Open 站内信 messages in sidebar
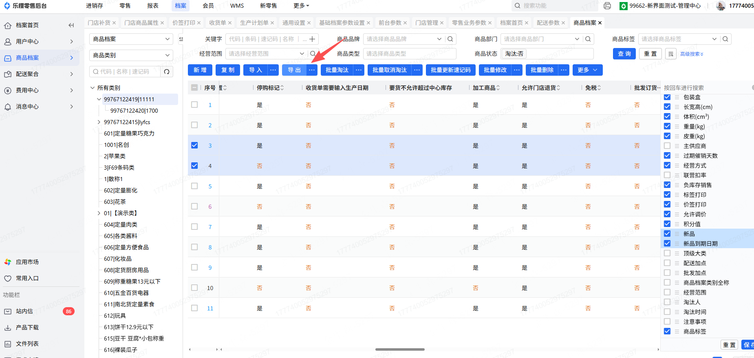The image size is (754, 358). tap(24, 311)
